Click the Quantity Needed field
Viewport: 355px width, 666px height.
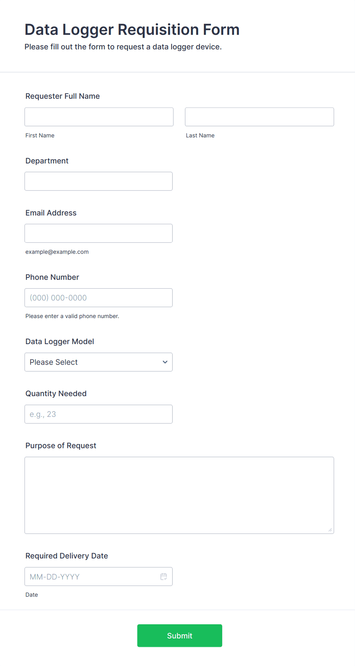pos(98,414)
